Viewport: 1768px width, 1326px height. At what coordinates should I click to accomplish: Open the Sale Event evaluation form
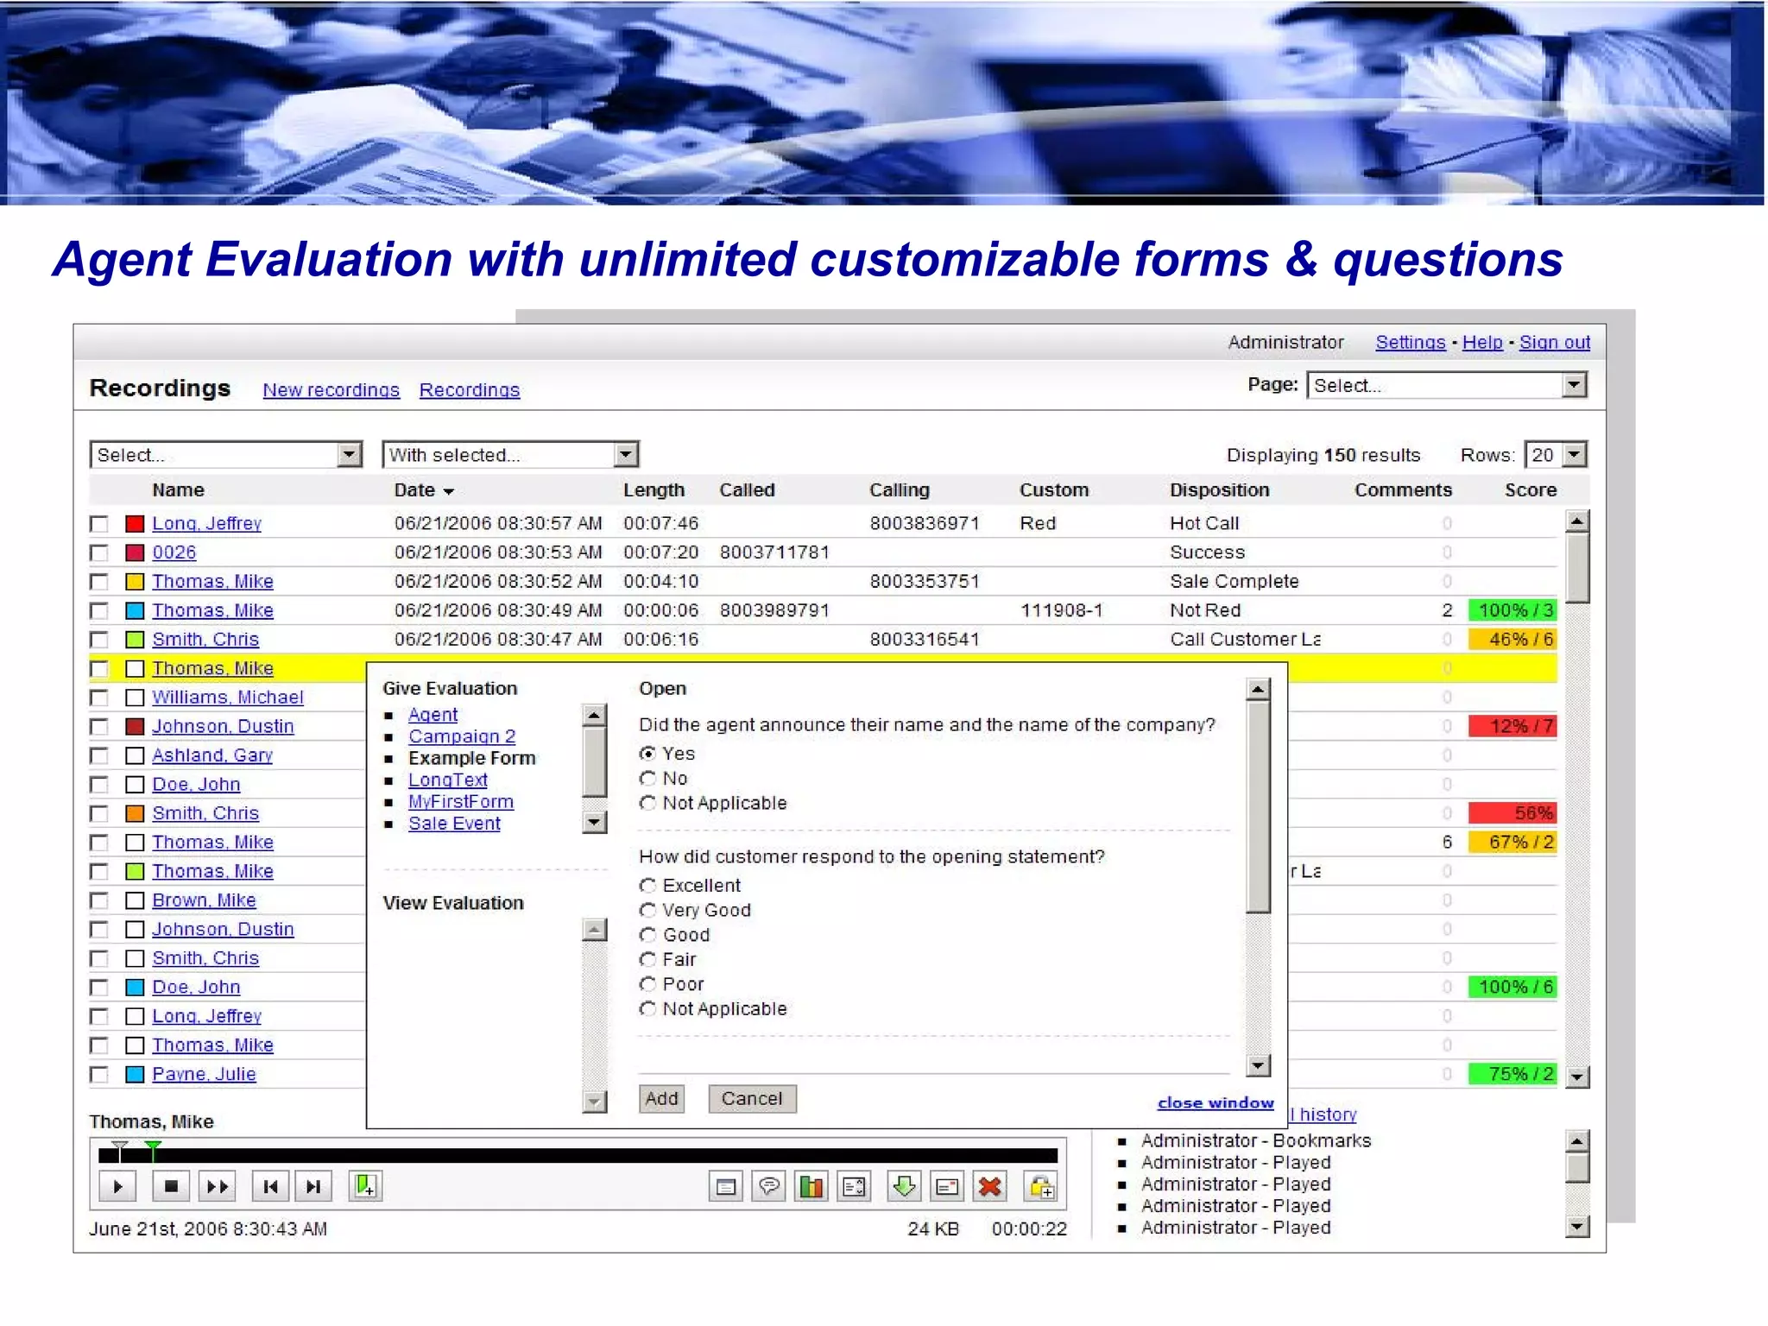tap(454, 824)
